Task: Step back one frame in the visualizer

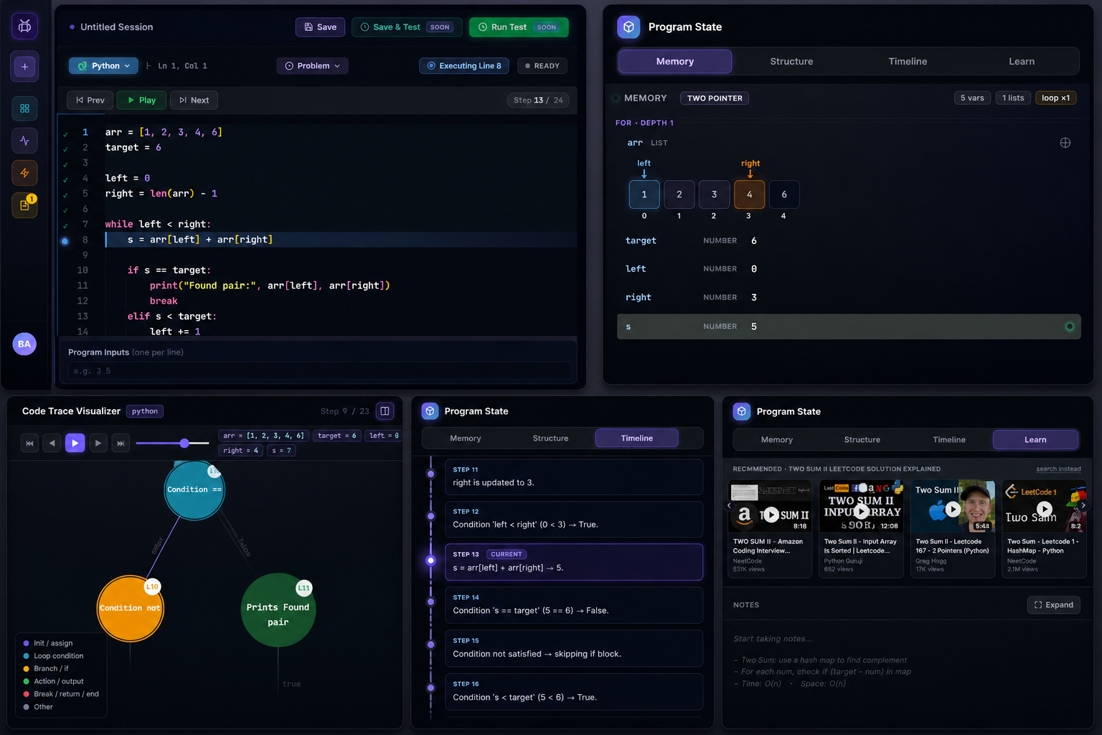Action: (x=52, y=444)
